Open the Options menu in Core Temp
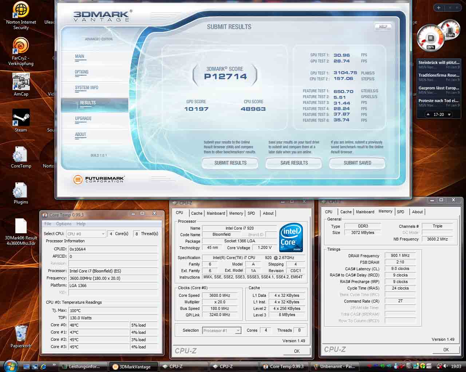The height and width of the screenshot is (372, 466). pos(64,224)
